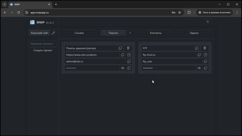This screenshot has width=242, height=136.
Task: Show the admin panel password
Action: pyautogui.click(x=123, y=68)
